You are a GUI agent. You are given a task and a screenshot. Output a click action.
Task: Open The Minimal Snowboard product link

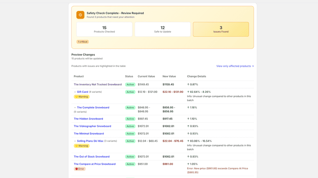(89, 134)
